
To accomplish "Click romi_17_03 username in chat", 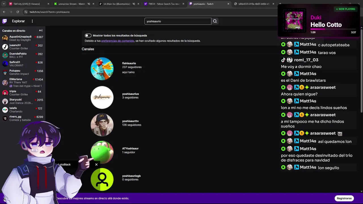I will coord(306,60).
